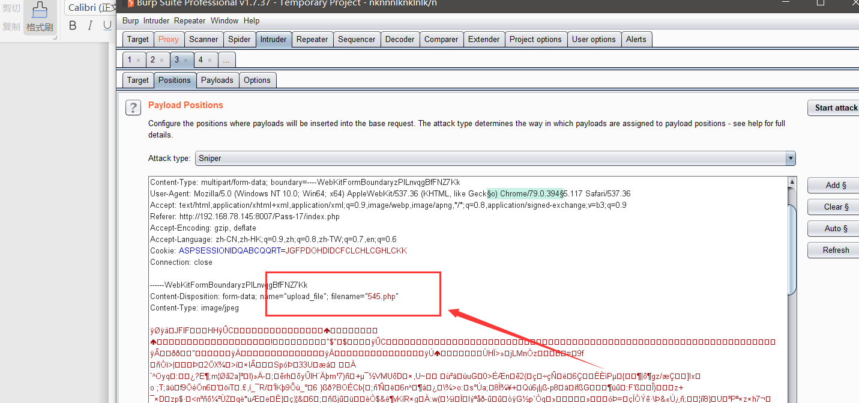Open the Decoder tab
Image resolution: width=859 pixels, height=403 pixels.
(x=400, y=39)
